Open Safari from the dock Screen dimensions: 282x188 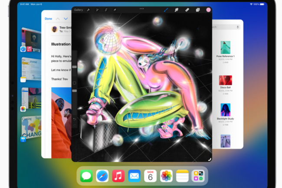coord(102,176)
